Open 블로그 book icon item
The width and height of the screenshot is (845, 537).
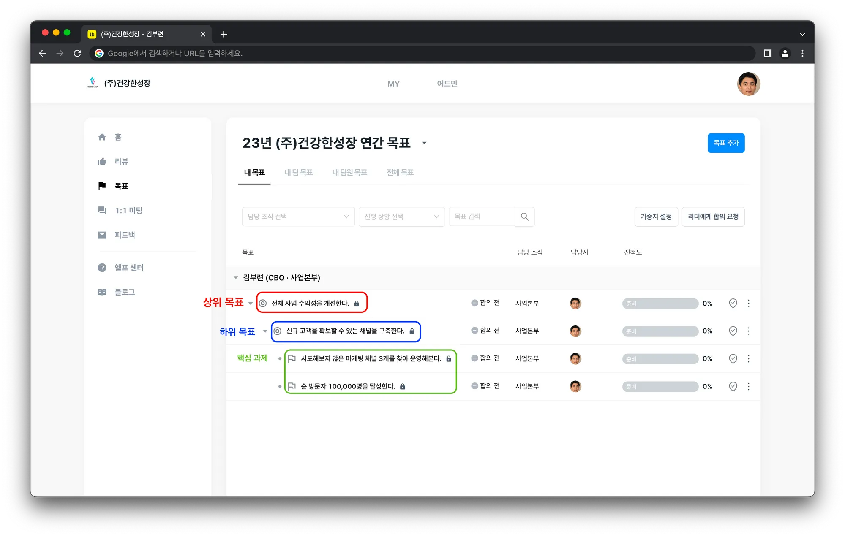(102, 292)
